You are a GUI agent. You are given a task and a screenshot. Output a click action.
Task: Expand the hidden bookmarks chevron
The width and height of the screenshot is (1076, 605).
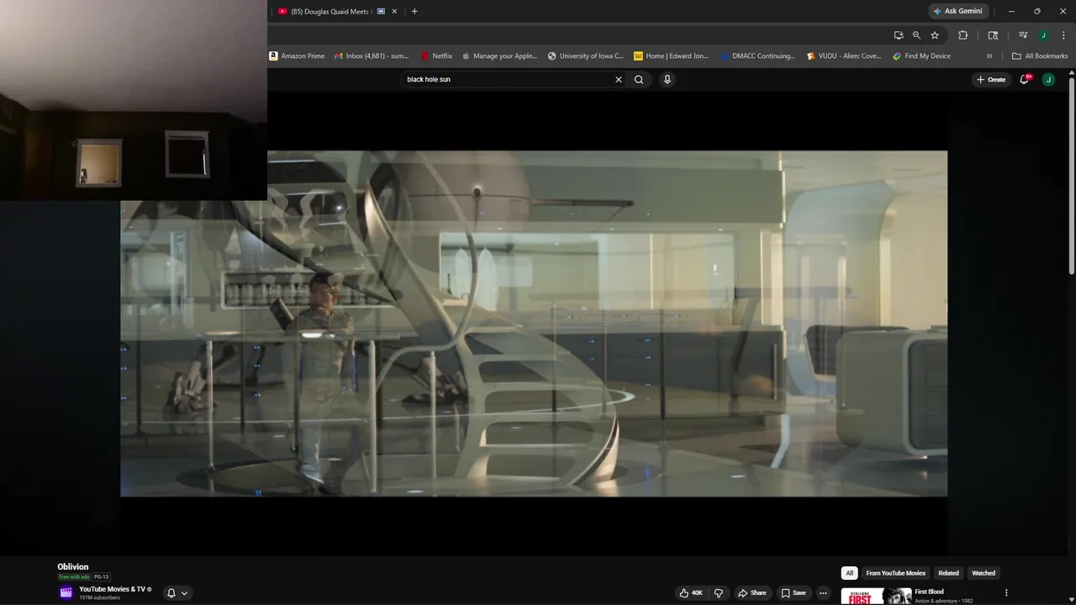[989, 56]
